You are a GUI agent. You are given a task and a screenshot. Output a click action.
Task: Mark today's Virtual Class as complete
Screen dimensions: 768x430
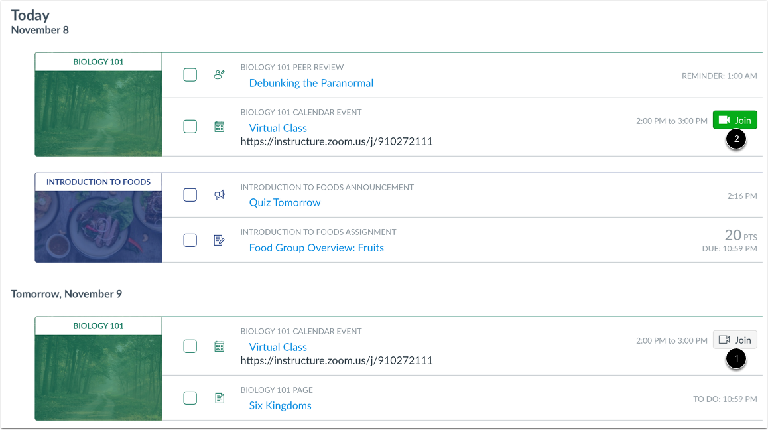(190, 127)
